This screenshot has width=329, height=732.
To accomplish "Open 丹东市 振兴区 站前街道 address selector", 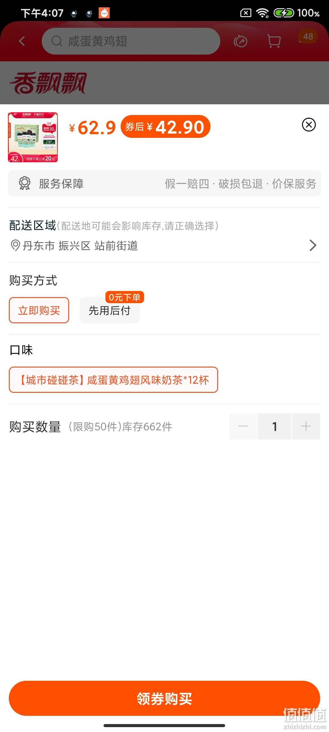I will click(x=164, y=246).
